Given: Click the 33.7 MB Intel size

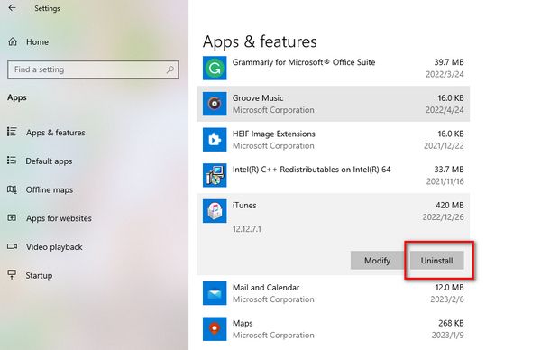Looking at the screenshot, I should click(449, 170).
